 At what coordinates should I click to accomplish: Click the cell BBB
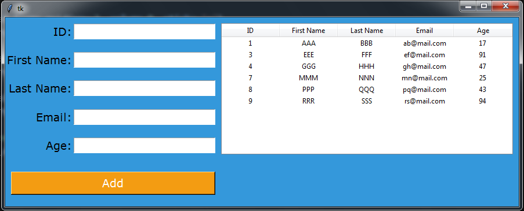pos(366,43)
